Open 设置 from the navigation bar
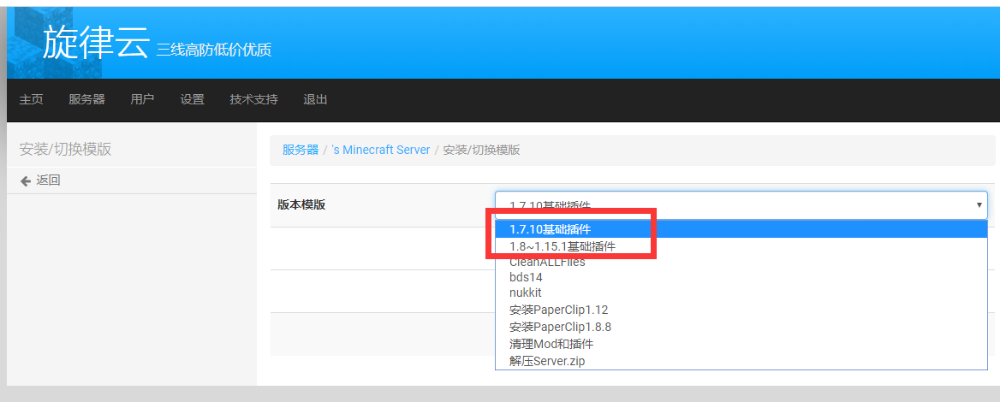The image size is (1000, 402). (192, 99)
